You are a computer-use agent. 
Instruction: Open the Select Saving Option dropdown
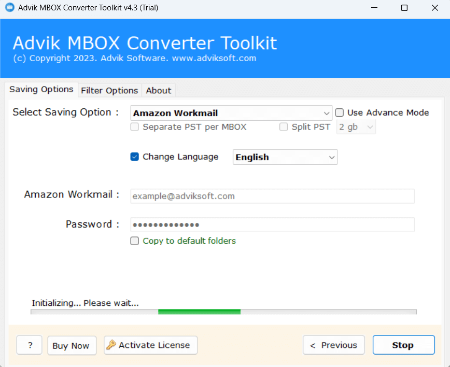(231, 113)
